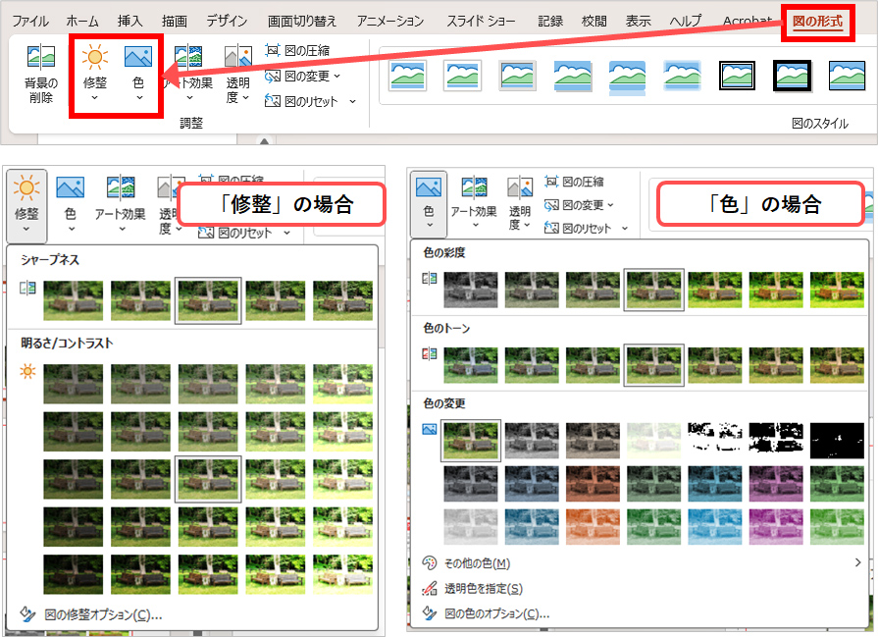Viewport: 878px width, 637px height.
Task: Click 背景の削除 icon in top ribbon
Action: tap(41, 74)
